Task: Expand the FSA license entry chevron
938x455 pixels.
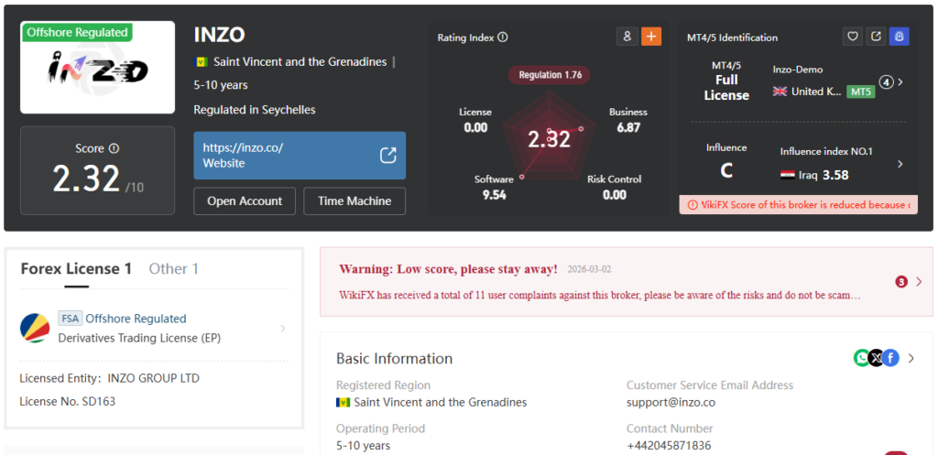Action: tap(282, 328)
